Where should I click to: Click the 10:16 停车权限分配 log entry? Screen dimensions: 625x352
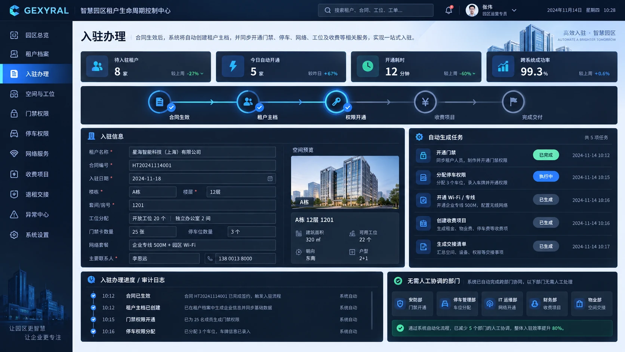(225, 331)
